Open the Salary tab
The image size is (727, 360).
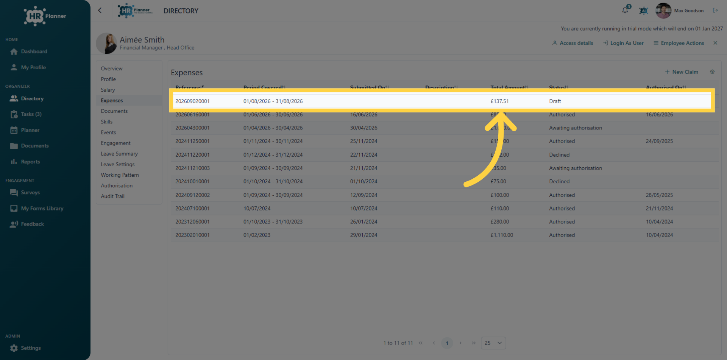(x=108, y=90)
